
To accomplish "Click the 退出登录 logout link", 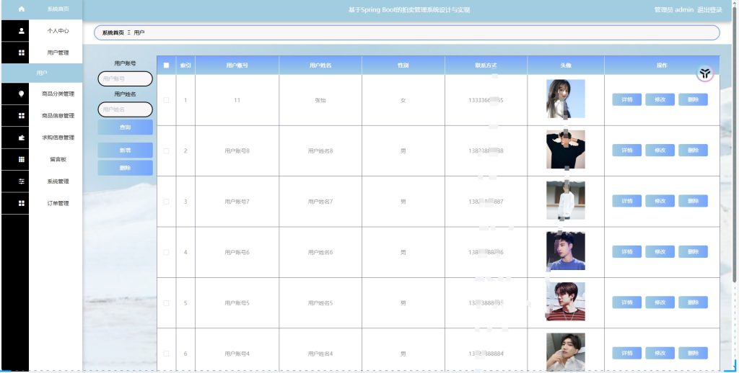I will (709, 10).
